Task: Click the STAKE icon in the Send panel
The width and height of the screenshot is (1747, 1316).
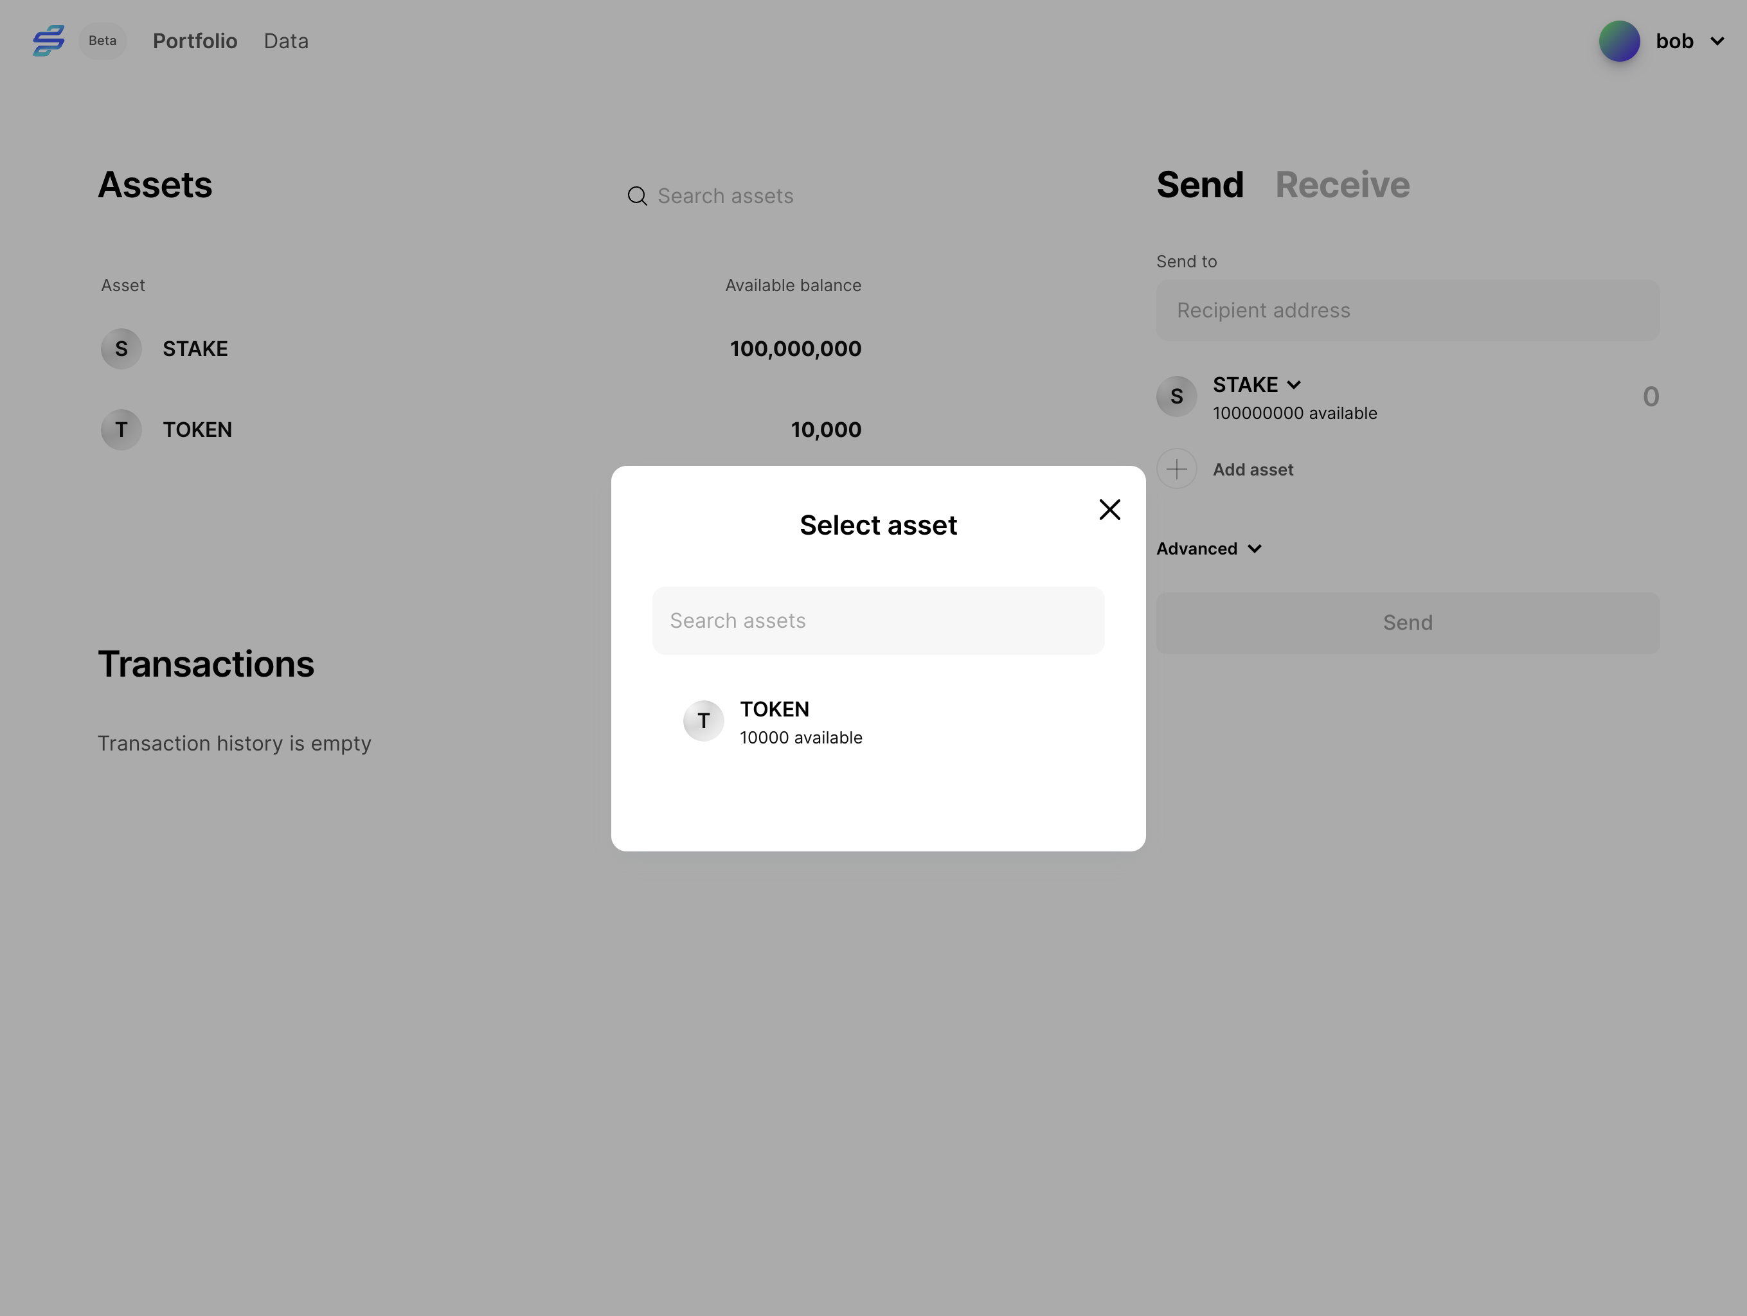Action: (x=1176, y=396)
